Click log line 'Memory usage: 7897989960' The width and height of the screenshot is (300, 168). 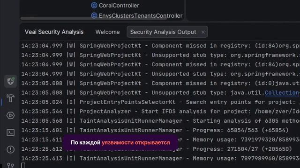click(x=160, y=158)
